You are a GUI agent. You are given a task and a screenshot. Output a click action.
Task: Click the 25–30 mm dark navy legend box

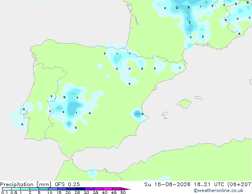(80, 189)
